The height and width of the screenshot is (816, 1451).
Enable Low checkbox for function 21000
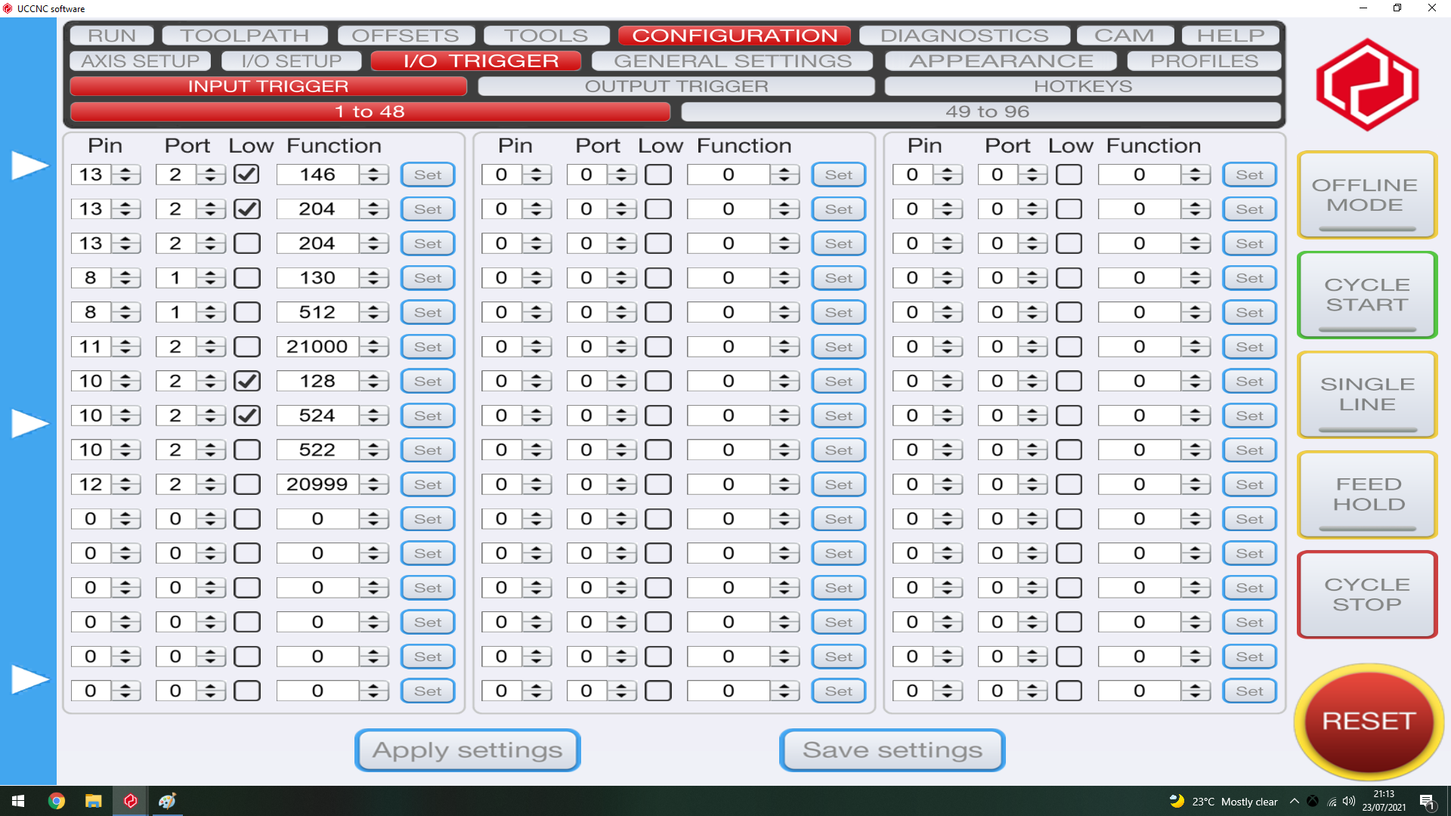coord(247,347)
